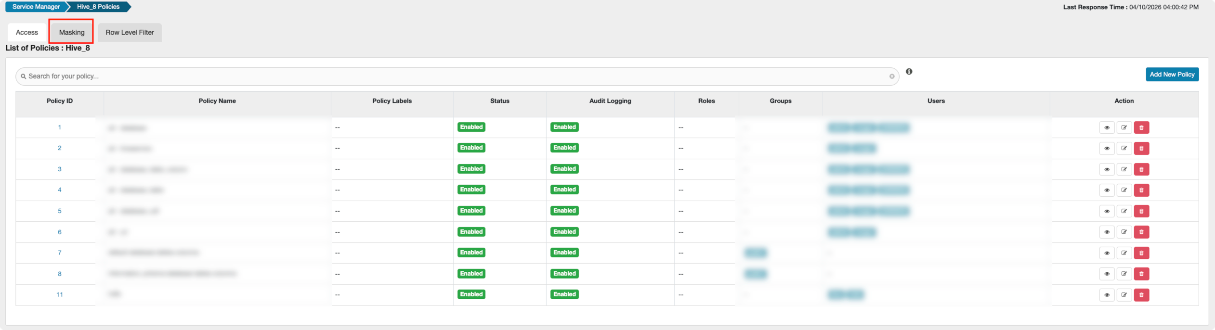
Task: Edit policy 7 with the pencil icon
Action: coord(1124,253)
